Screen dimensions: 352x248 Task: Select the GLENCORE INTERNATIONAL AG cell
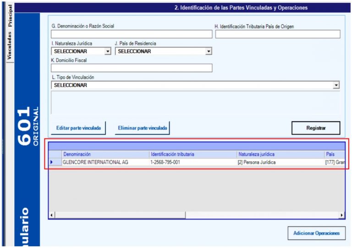[x=105, y=162]
